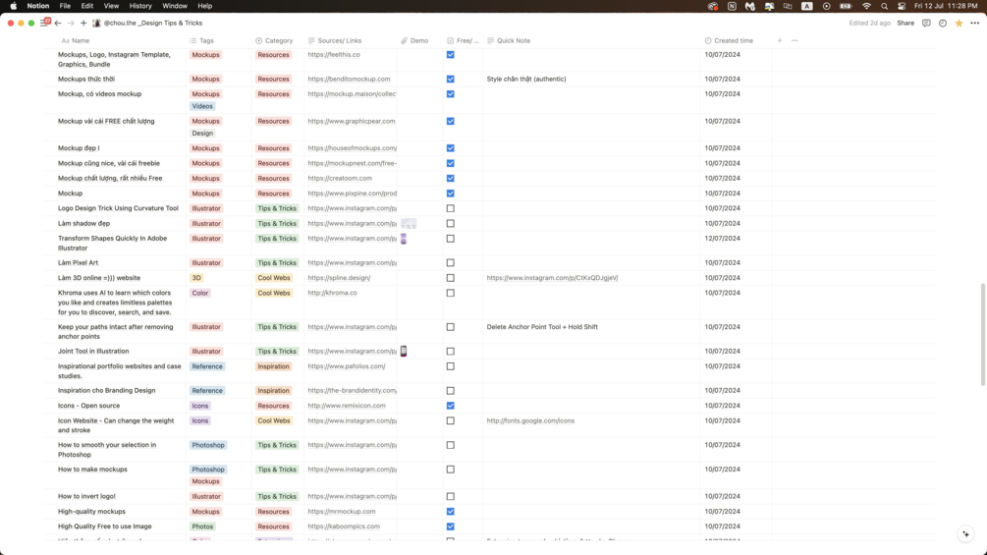The height and width of the screenshot is (555, 987).
Task: Open the Demo thumbnail in Joint Tool row
Action: [404, 351]
